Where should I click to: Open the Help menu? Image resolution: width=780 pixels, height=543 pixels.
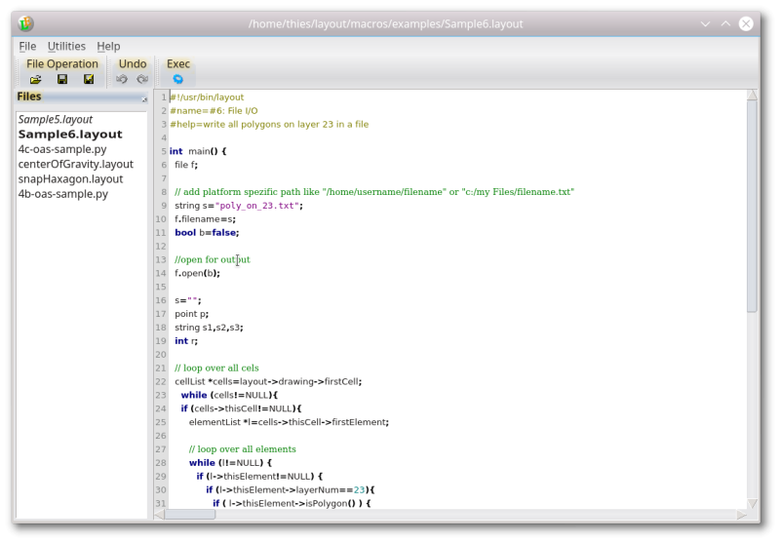tap(108, 46)
